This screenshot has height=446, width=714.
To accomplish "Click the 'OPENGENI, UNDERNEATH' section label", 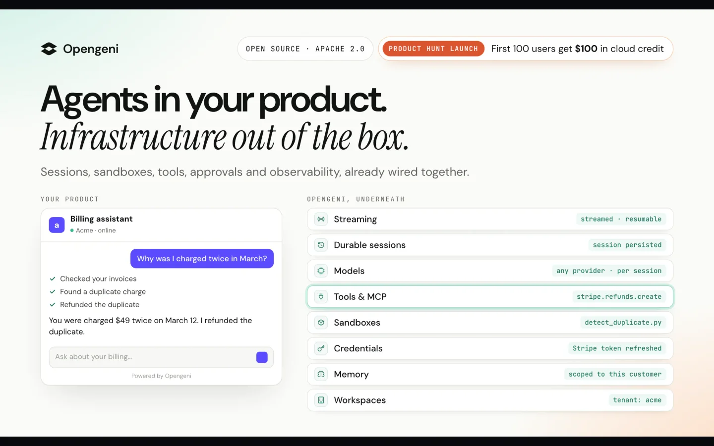I will coord(356,199).
